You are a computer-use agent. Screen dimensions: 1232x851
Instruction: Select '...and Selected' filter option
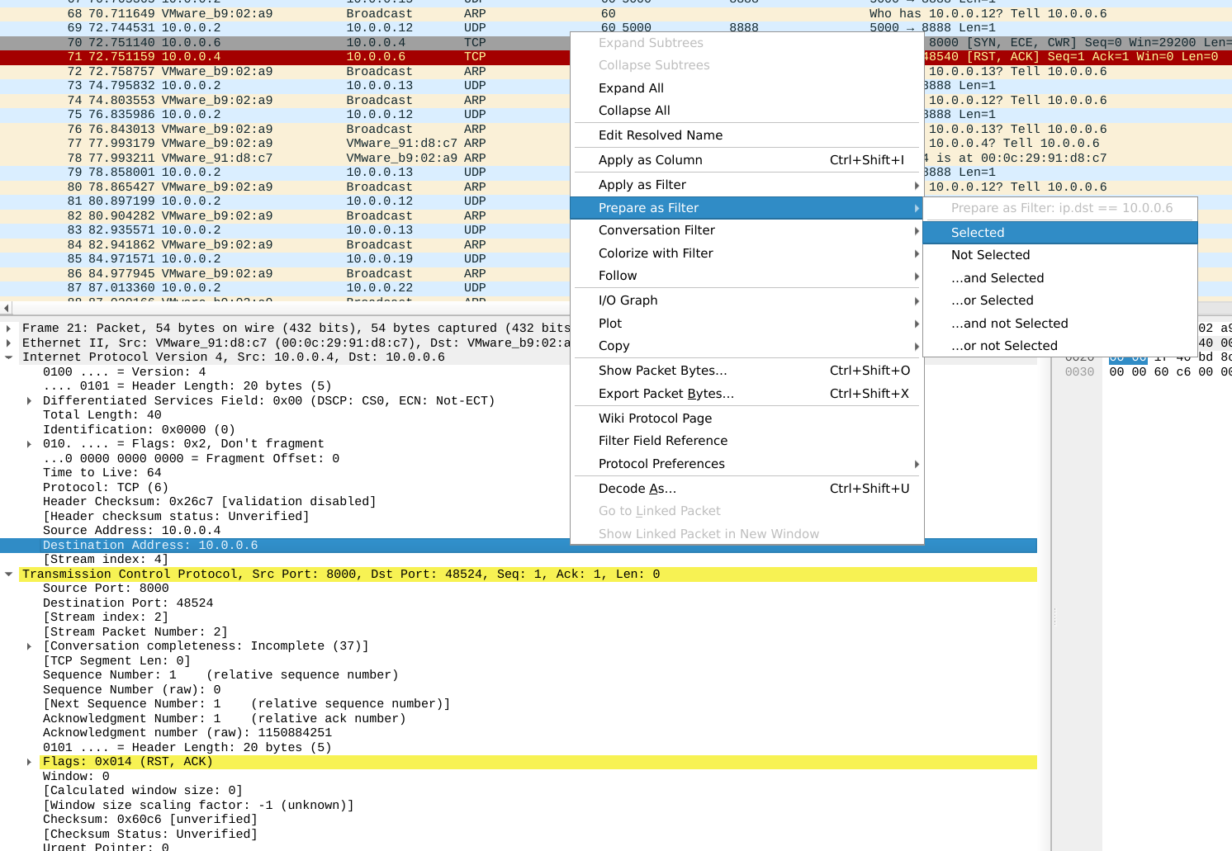click(x=997, y=278)
